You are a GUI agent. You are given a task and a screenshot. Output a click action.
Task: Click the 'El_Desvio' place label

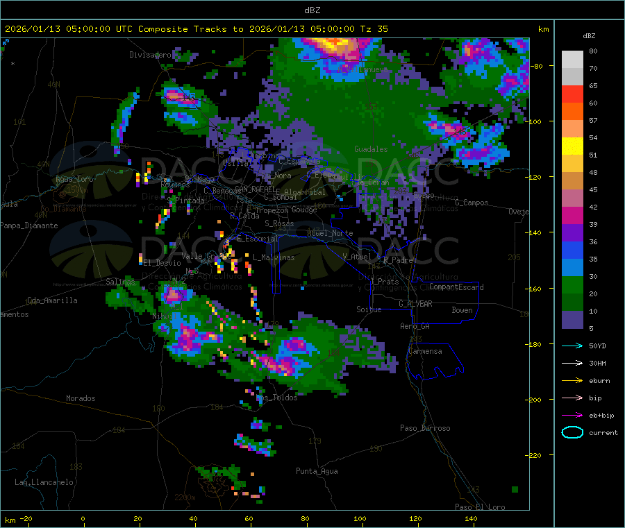tap(162, 263)
